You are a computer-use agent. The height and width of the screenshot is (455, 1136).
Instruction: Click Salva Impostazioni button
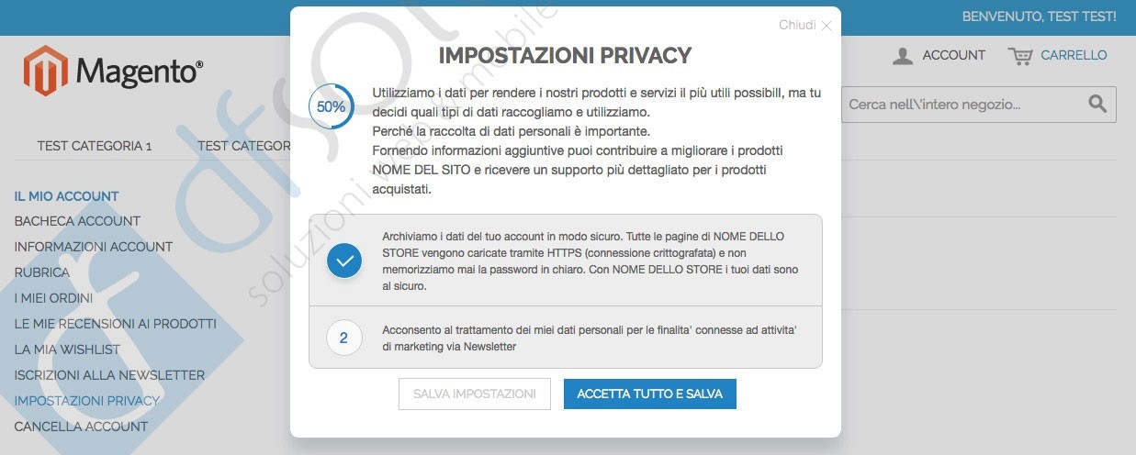[x=475, y=394]
